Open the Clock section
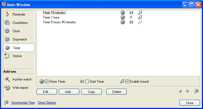This screenshot has width=203, height=109. coord(19,31)
